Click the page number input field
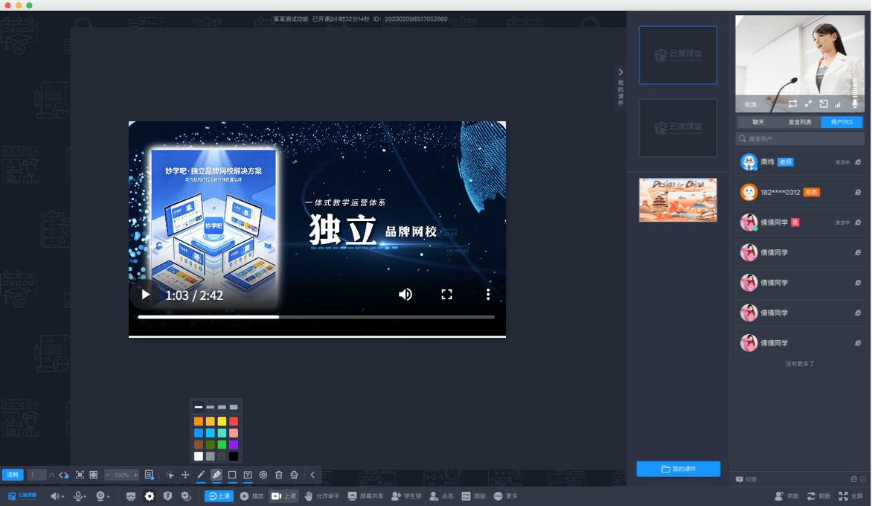This screenshot has height=506, width=872. click(x=36, y=475)
